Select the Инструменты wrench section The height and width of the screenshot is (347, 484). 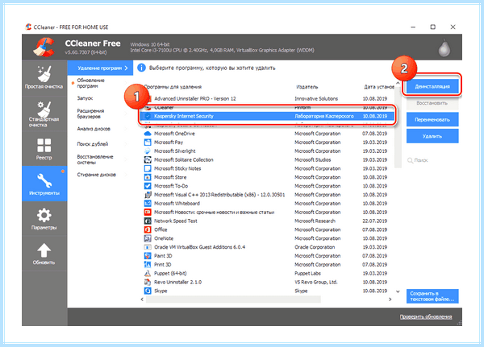coord(44,184)
